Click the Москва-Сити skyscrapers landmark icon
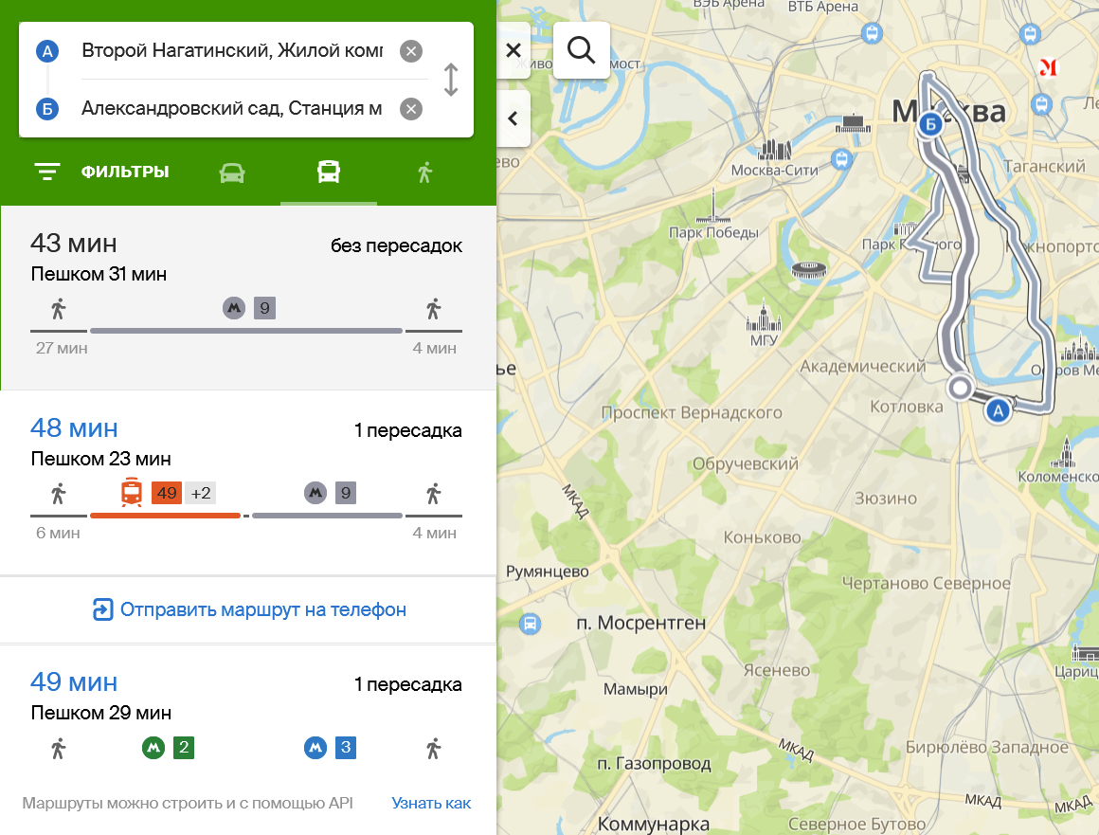The width and height of the screenshot is (1099, 835). tap(775, 150)
